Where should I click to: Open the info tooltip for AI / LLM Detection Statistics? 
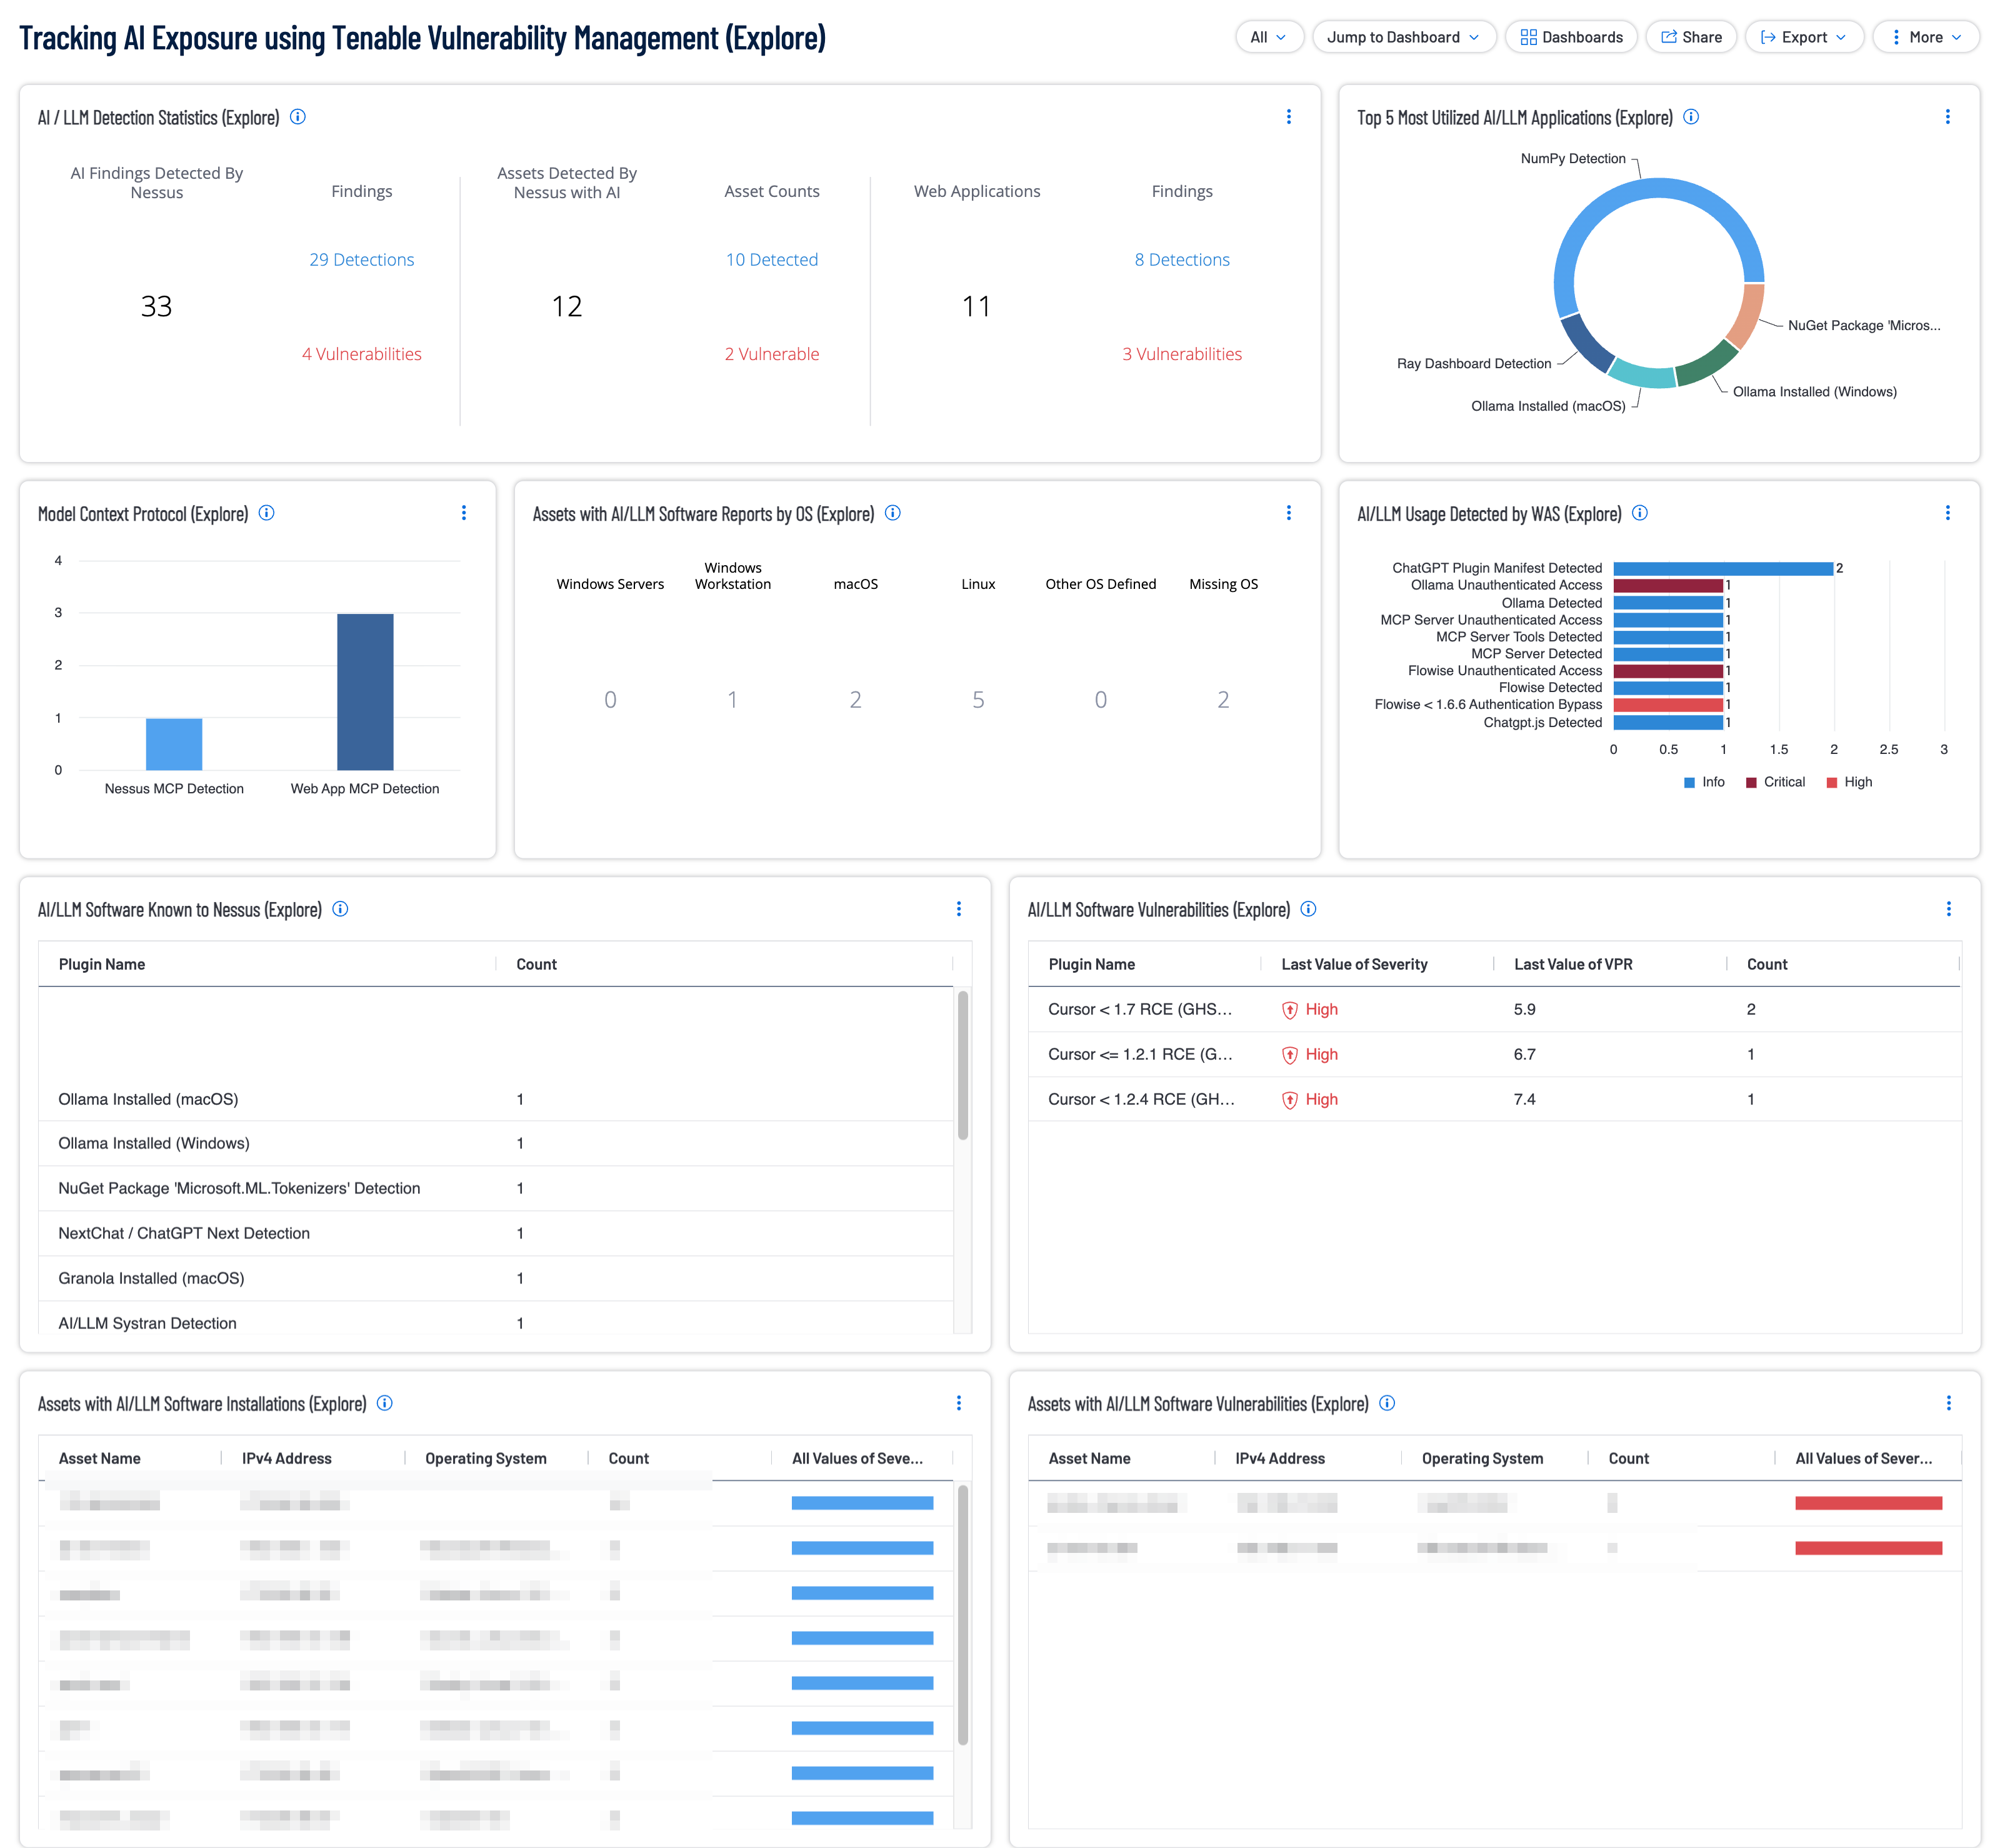pos(298,117)
